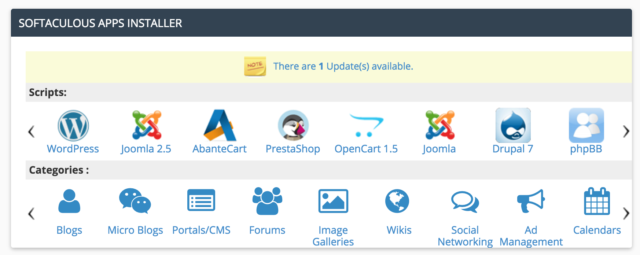Image resolution: width=640 pixels, height=255 pixels.
Task: Open the Drupal 7 droplet icon
Action: pyautogui.click(x=513, y=125)
